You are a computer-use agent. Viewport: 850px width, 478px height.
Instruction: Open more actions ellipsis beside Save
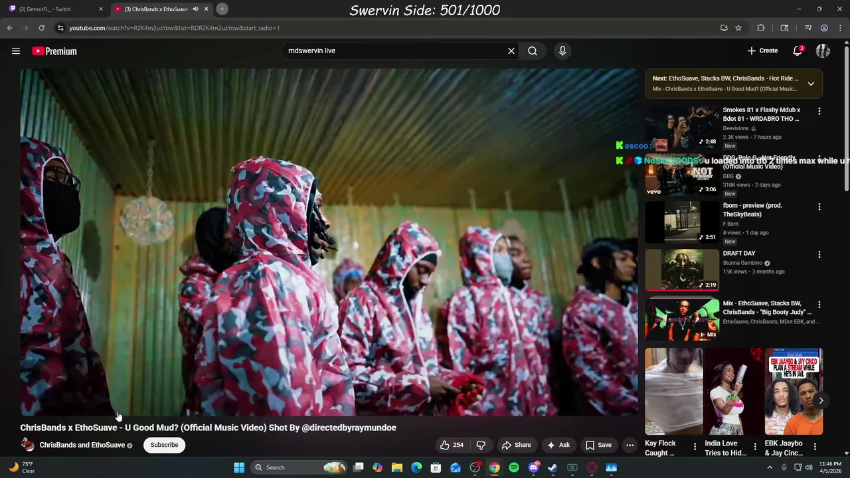(x=630, y=445)
